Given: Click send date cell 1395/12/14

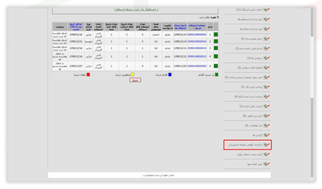Looking at the screenshot, I should pyautogui.click(x=180, y=41).
